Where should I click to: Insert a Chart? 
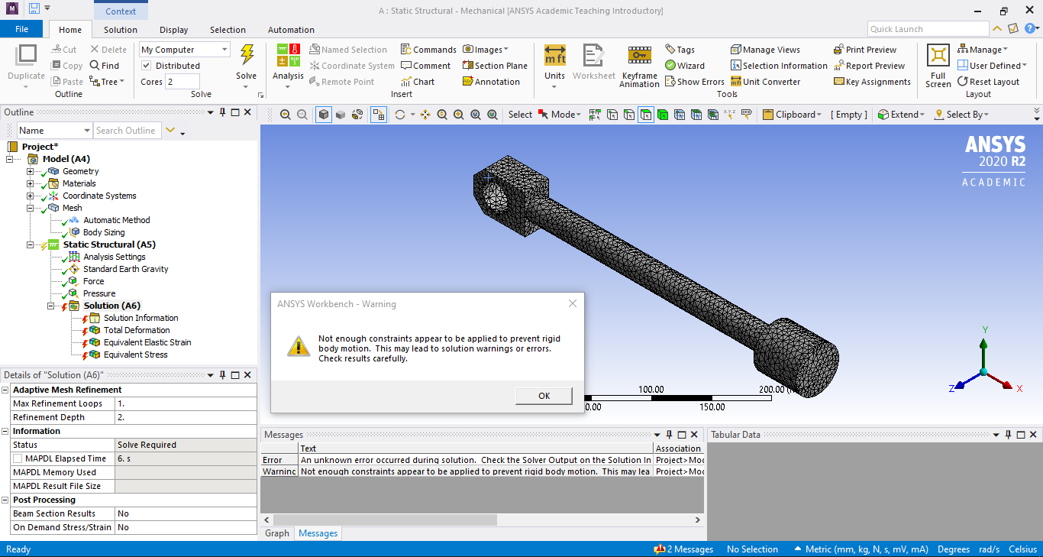(418, 82)
